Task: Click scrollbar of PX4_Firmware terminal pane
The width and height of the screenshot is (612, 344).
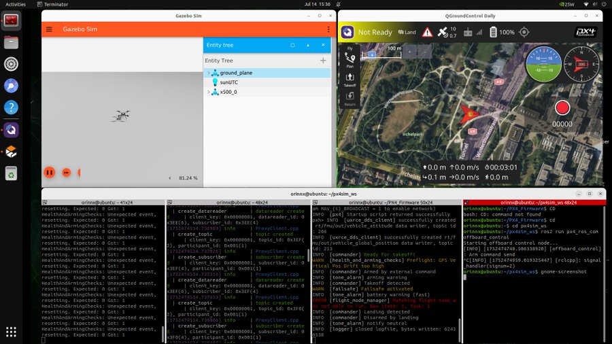Action: [460, 330]
